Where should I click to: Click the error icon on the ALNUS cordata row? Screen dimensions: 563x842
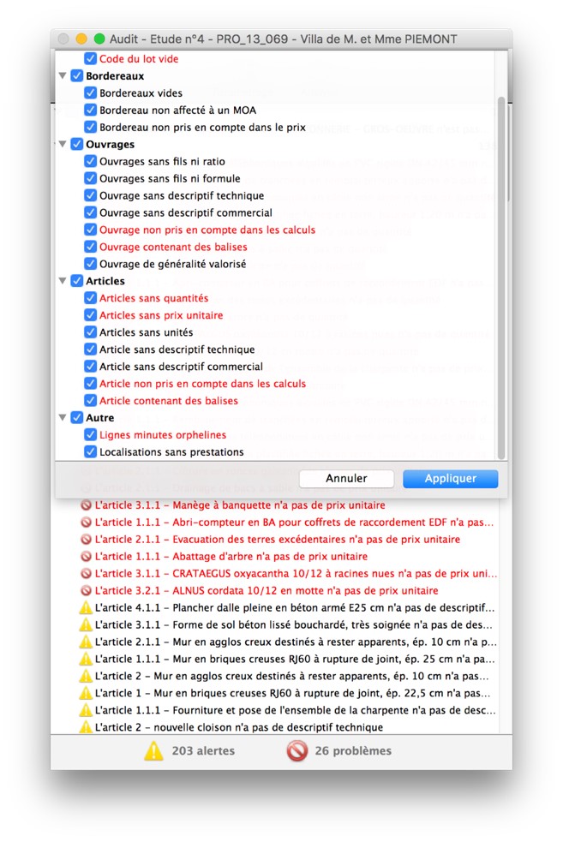coord(86,591)
